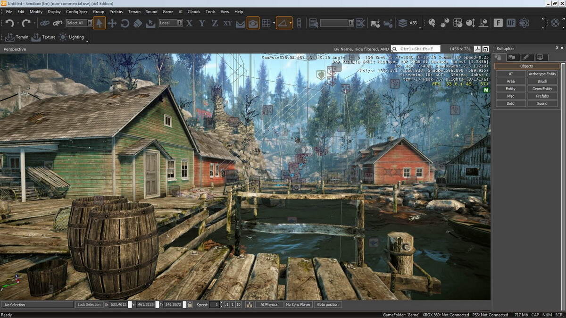Switch to RollupBar paintbrush tab

click(x=526, y=58)
